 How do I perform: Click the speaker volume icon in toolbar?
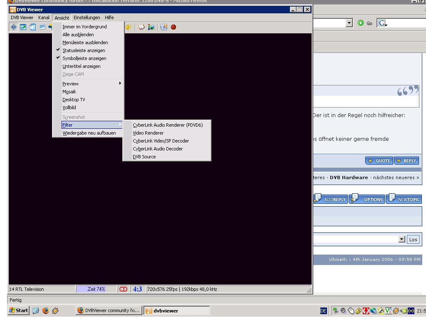129,27
